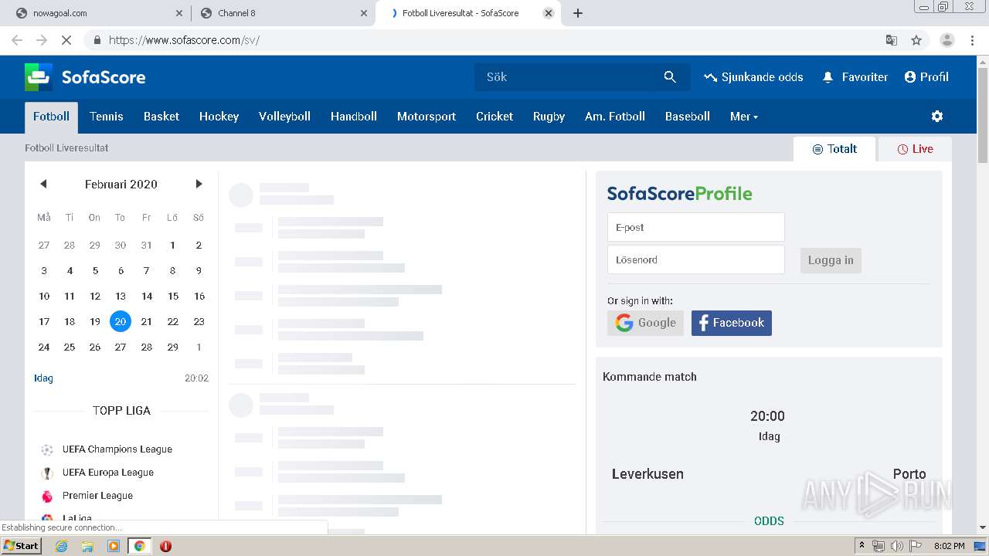Select the Cricket tab

click(494, 116)
